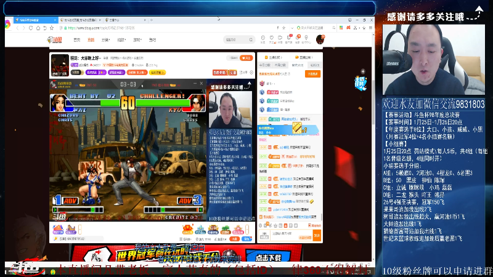Open the 直播 live menu item
This screenshot has width=493, height=277.
pos(91,40)
